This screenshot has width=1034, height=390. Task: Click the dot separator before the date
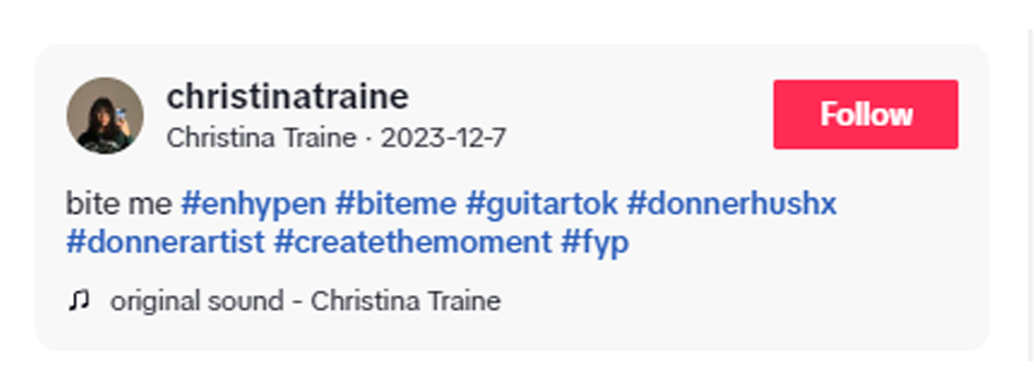[368, 139]
